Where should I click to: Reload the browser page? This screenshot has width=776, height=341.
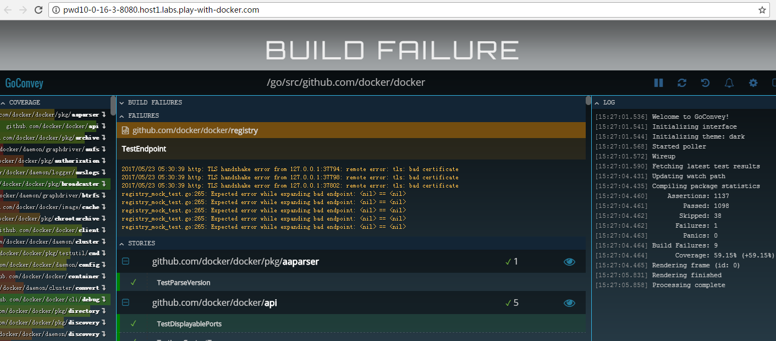38,10
